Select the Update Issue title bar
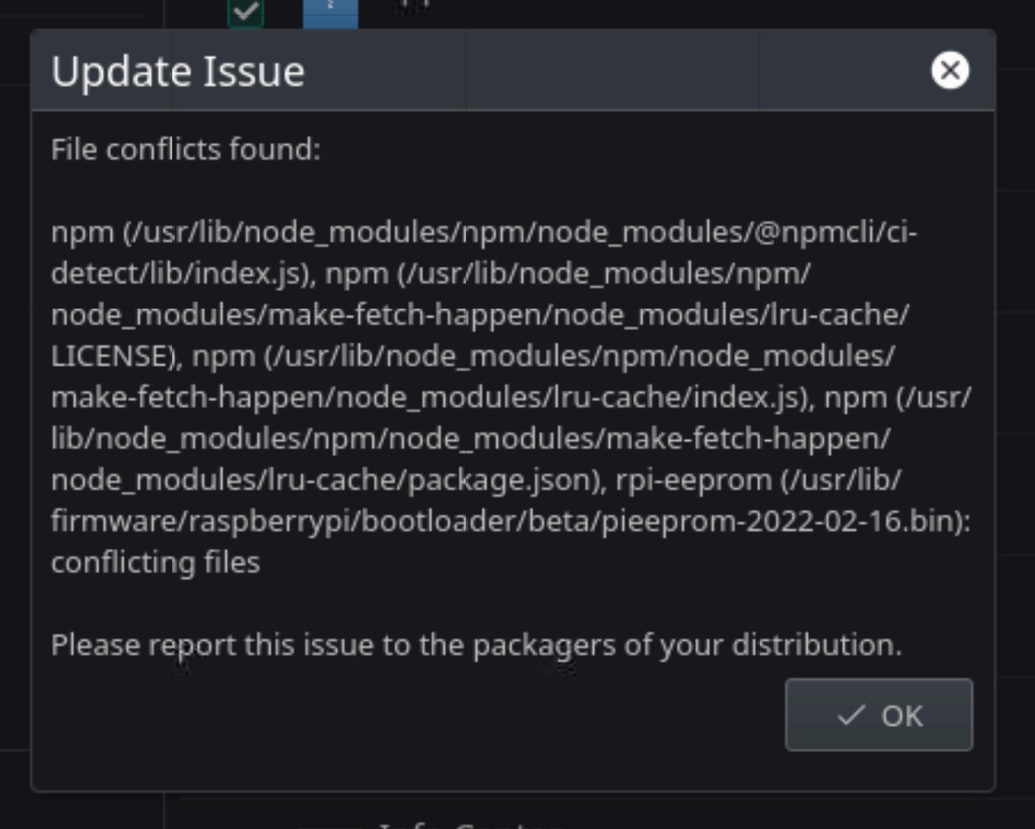 coord(177,71)
